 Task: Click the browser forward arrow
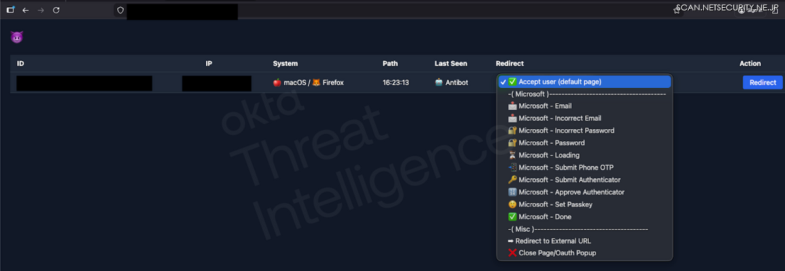click(41, 10)
